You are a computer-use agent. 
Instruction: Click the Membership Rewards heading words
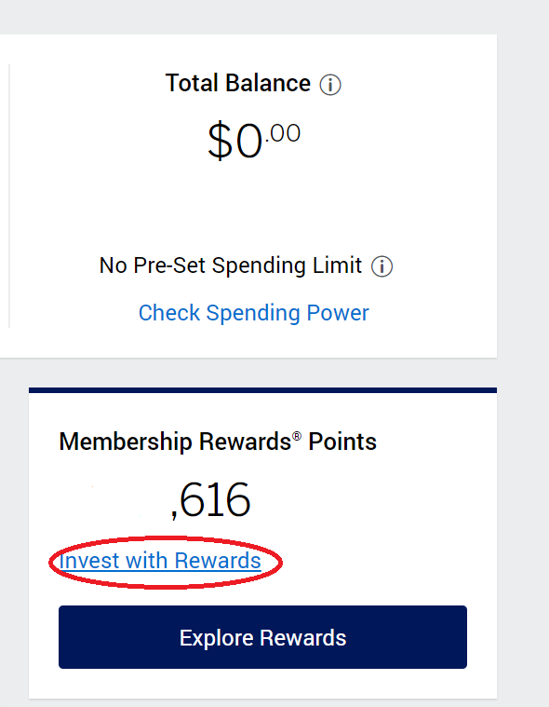(175, 442)
